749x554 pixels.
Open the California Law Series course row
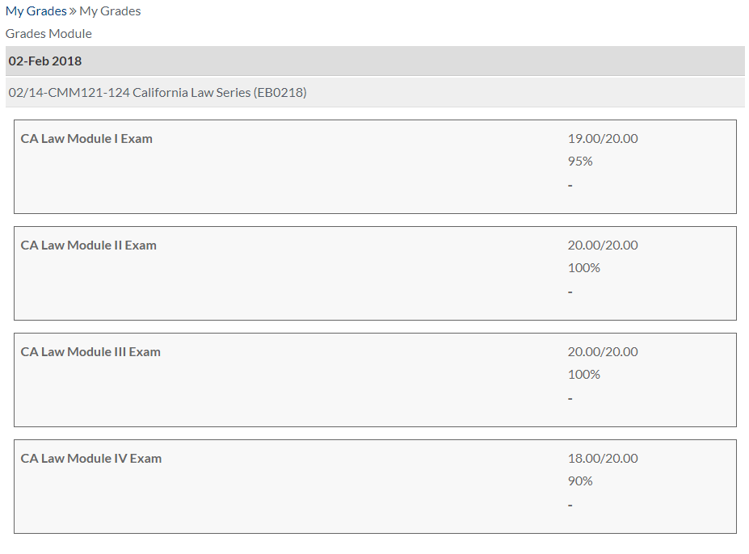click(158, 93)
